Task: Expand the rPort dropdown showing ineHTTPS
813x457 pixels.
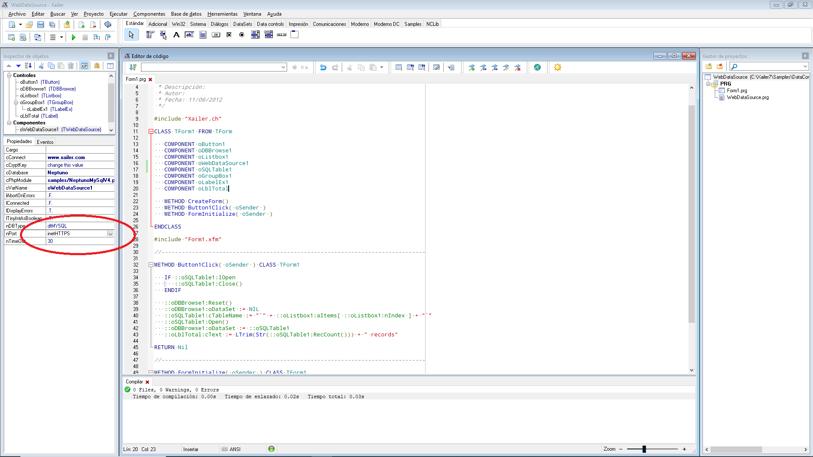Action: 111,233
